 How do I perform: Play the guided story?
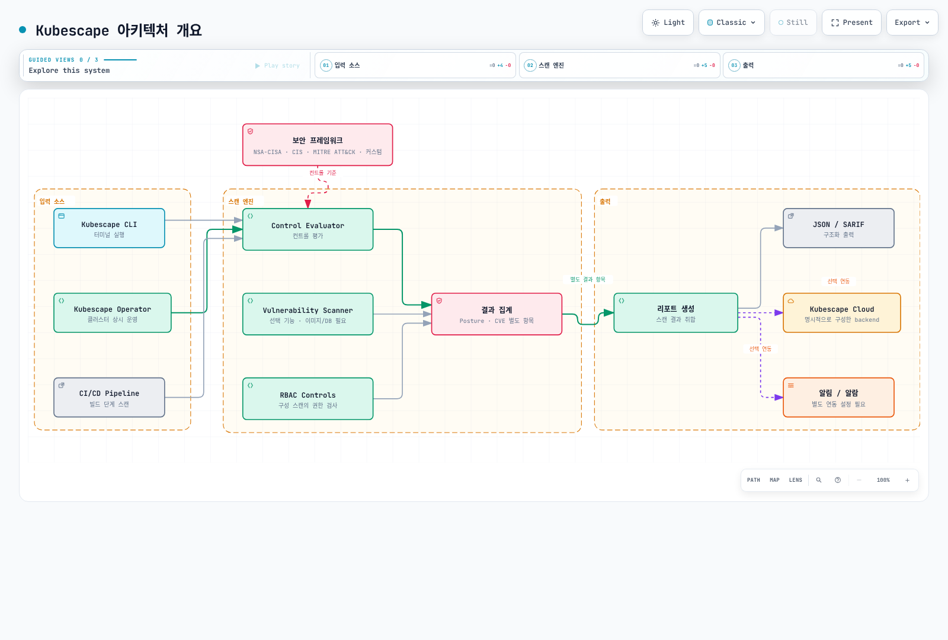click(277, 66)
